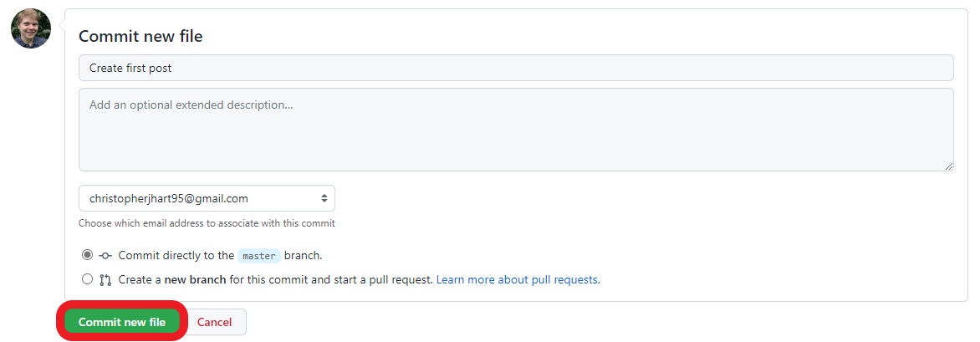Focus the optional extended description box

pos(515,130)
